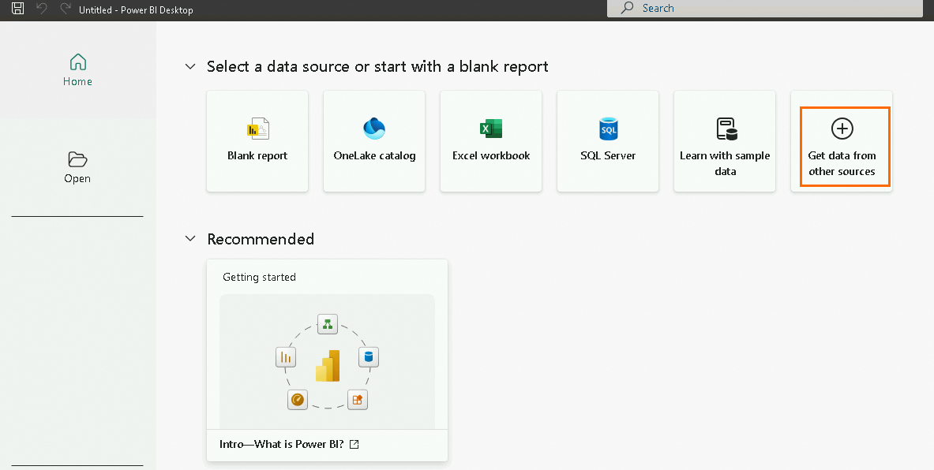Click the Home house icon

[x=77, y=62]
